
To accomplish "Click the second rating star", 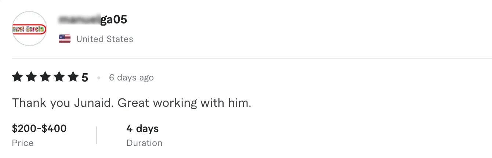I will point(31,77).
